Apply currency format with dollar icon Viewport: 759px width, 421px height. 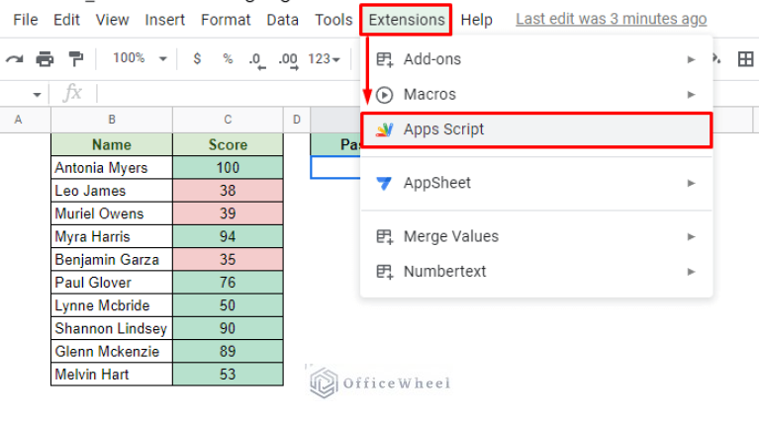(197, 59)
